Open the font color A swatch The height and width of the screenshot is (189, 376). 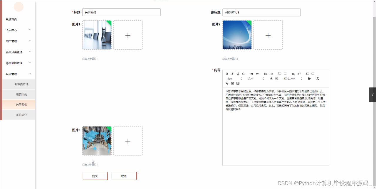pos(271,79)
